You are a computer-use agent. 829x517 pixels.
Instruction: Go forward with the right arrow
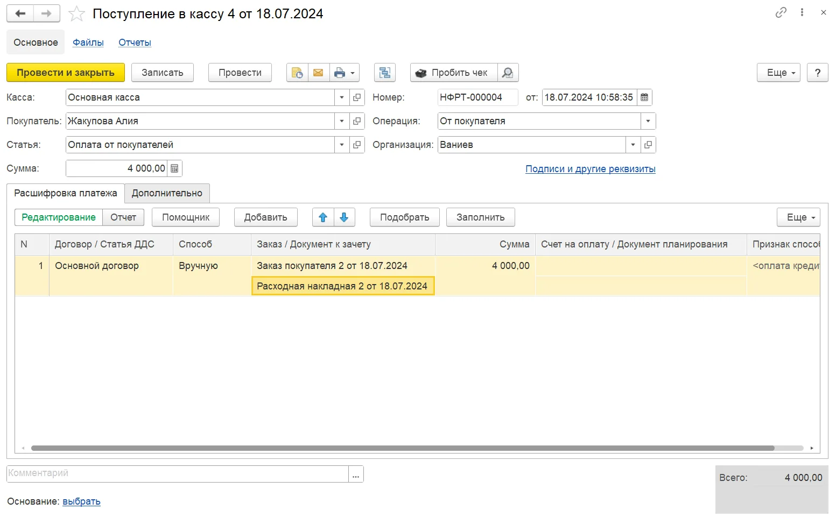47,13
